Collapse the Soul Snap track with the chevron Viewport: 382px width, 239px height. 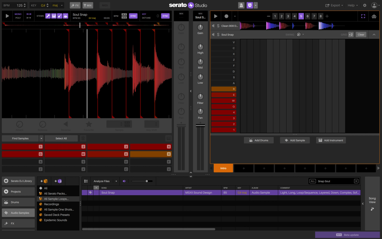click(374, 35)
